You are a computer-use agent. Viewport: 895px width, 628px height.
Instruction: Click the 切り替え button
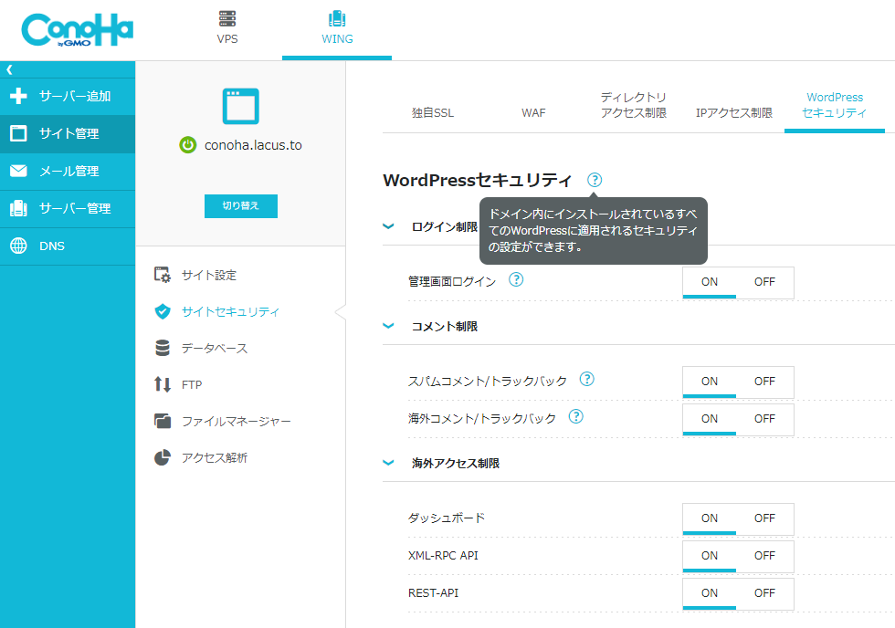point(240,206)
